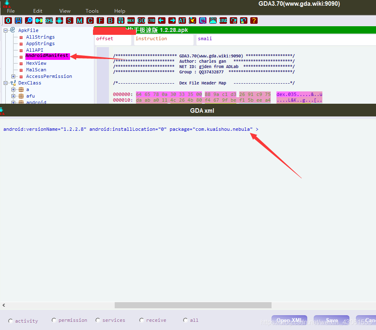Viewport: 376px width, 330px height.
Task: Select HexView in the tree
Action: pyautogui.click(x=36, y=63)
